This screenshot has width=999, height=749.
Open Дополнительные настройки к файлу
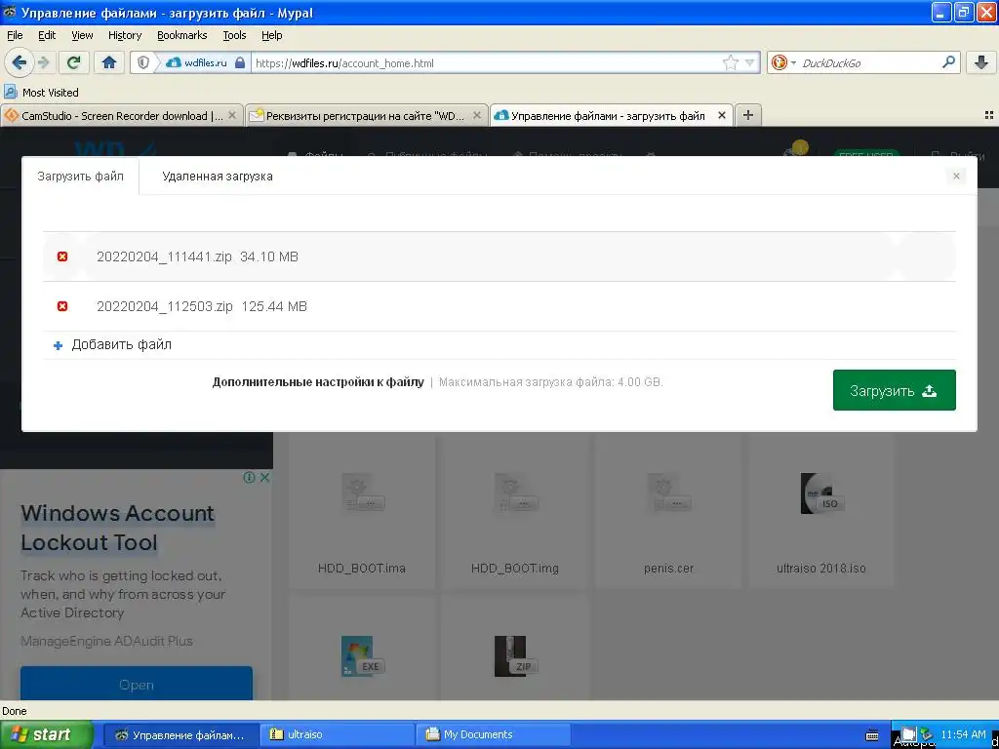pos(318,382)
